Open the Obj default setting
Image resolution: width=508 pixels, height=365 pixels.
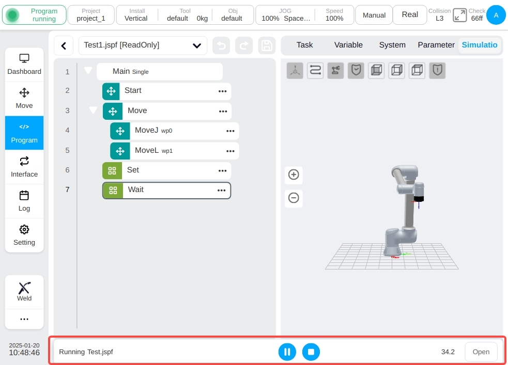pos(232,15)
